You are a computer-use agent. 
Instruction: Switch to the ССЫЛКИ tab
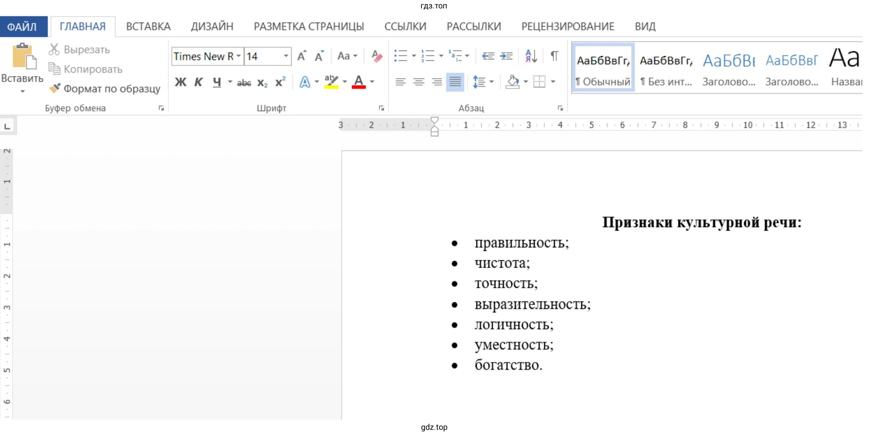coord(405,27)
